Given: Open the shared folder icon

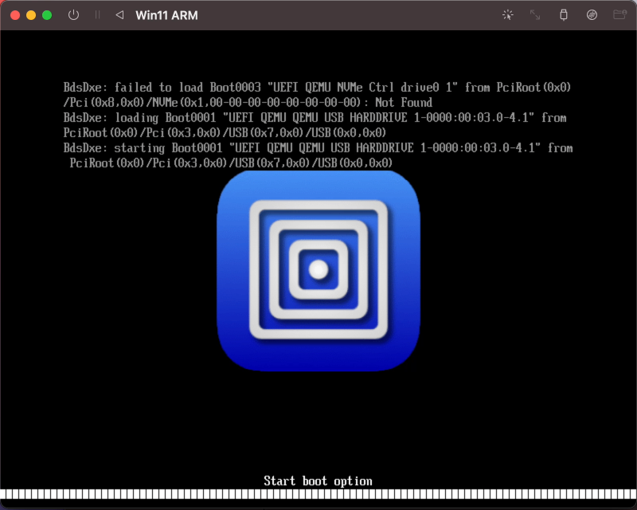Looking at the screenshot, I should [619, 15].
